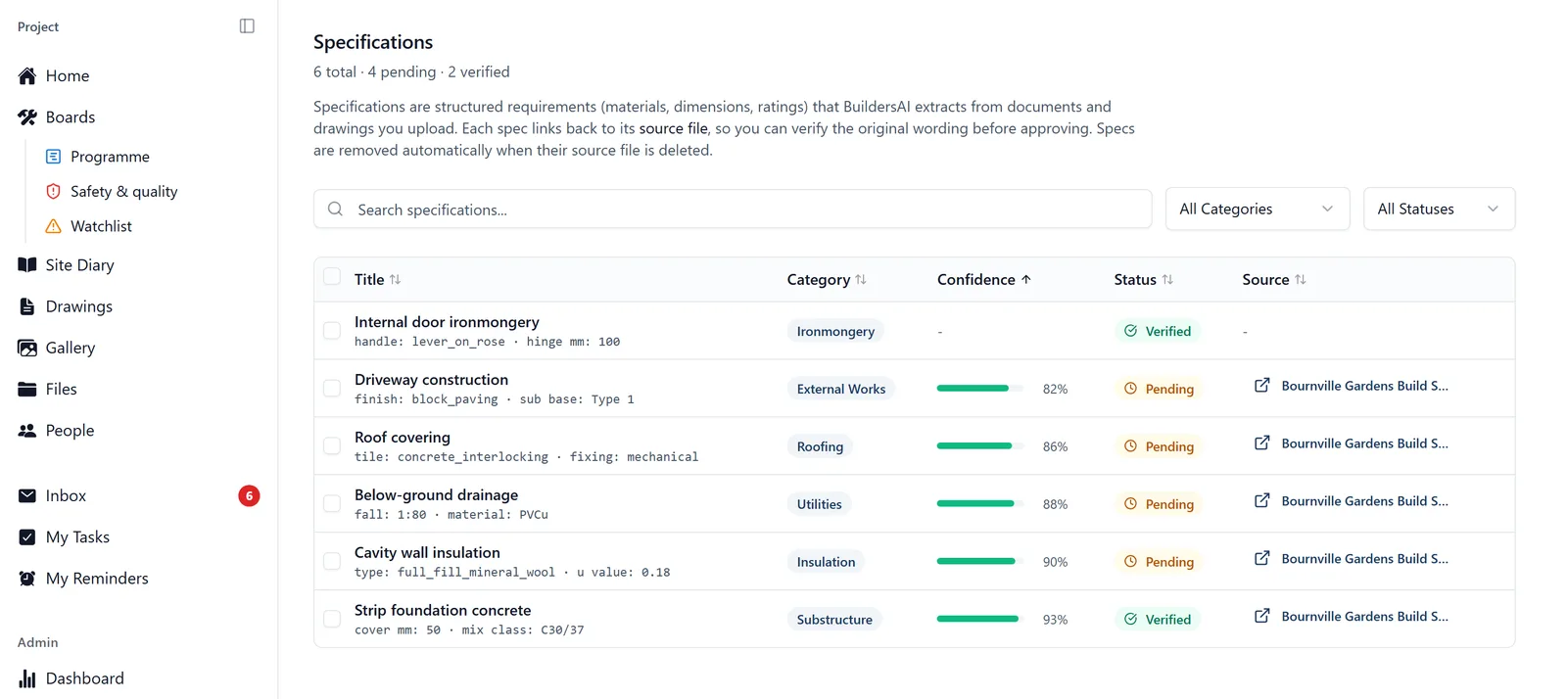Screen dimensions: 1567x699
Task: Open source link icon for Driveway construction
Action: click(1262, 386)
